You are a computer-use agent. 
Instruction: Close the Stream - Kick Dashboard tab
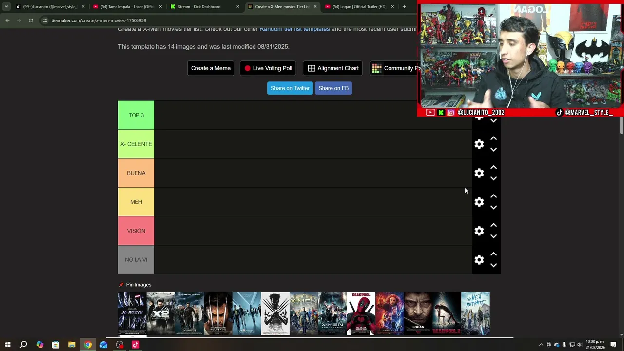click(x=238, y=7)
